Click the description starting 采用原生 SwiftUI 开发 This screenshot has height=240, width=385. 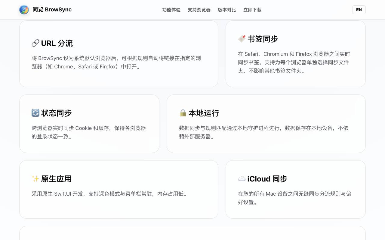(110, 194)
